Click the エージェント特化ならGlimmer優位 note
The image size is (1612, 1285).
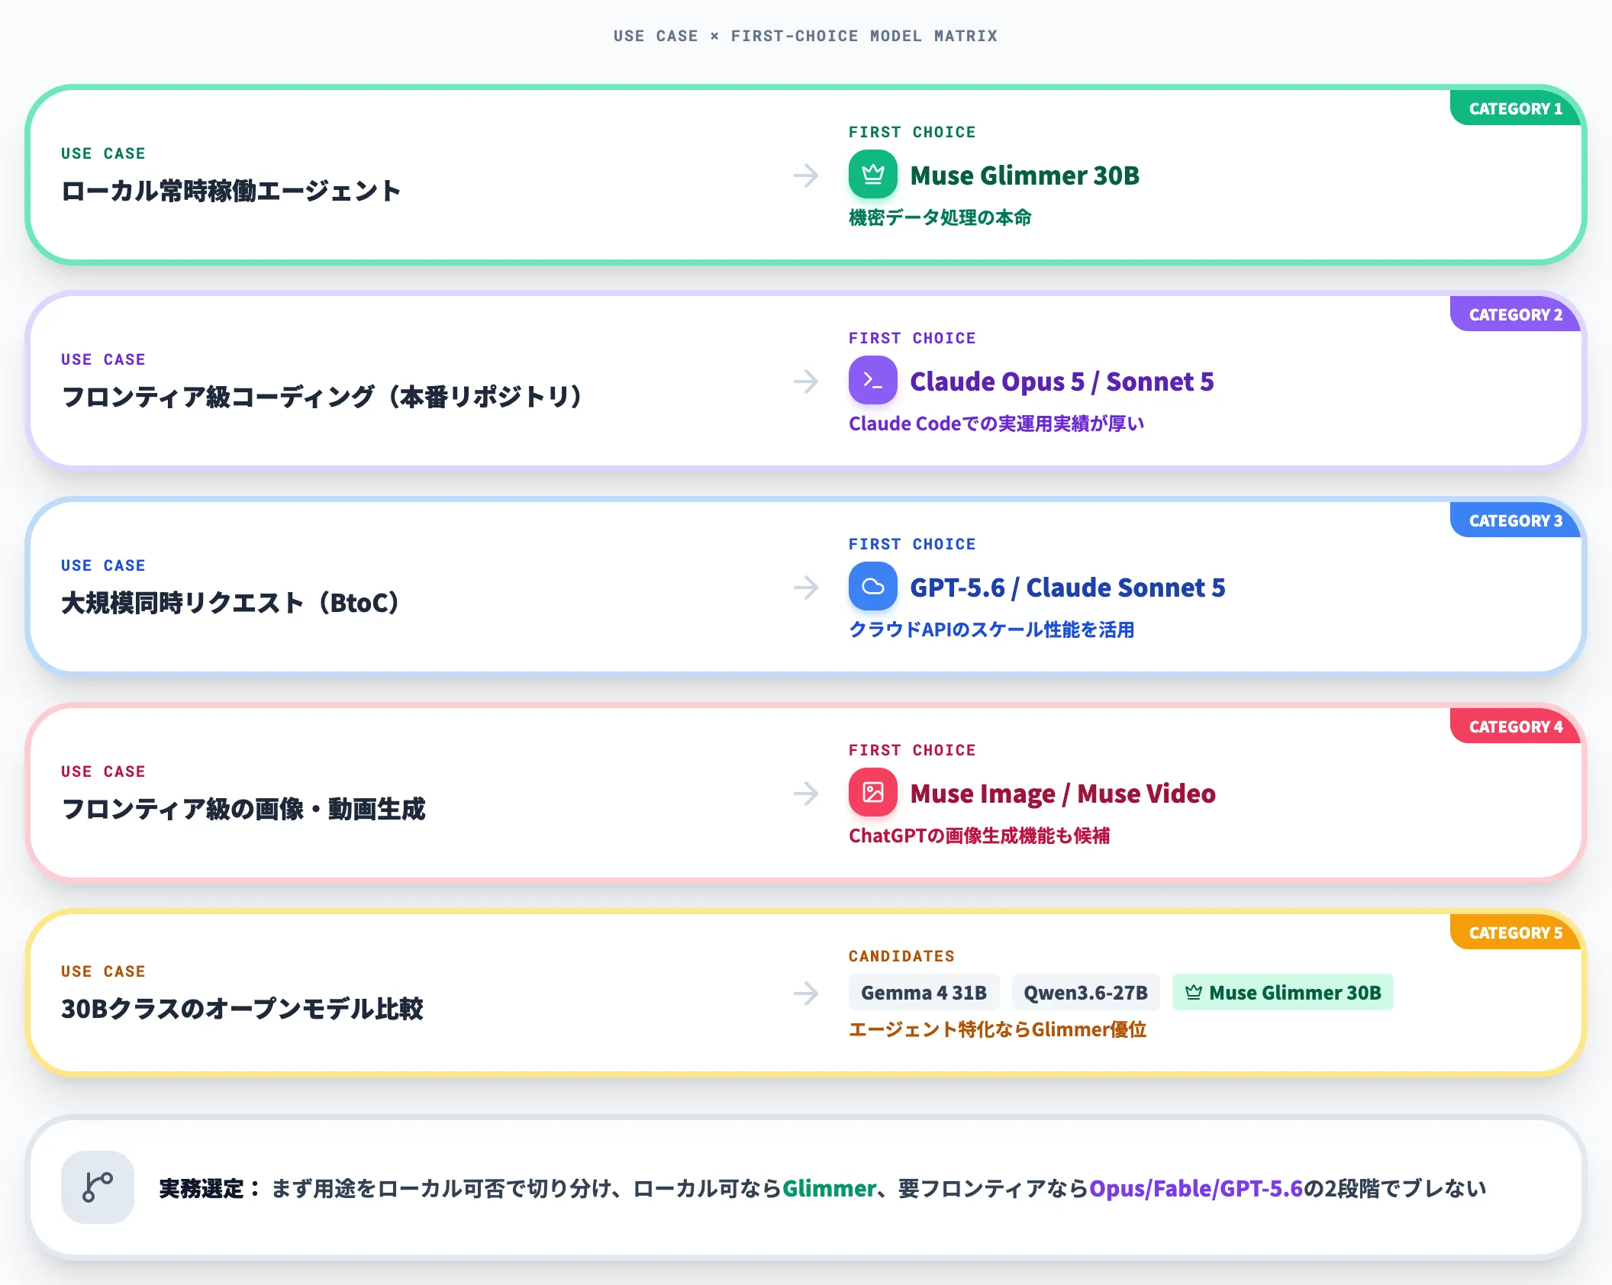pyautogui.click(x=998, y=1029)
